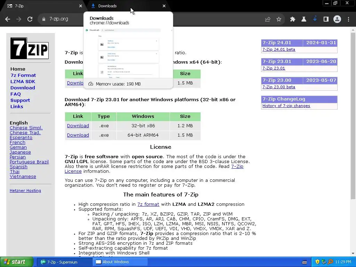Click the taskbar clock 11:29 PM
Viewport: 356px width, 267px height.
pyautogui.click(x=343, y=262)
